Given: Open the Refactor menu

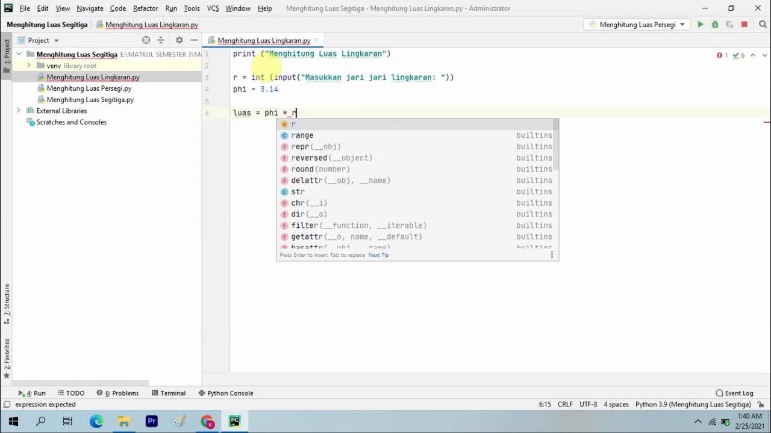Looking at the screenshot, I should tap(145, 8).
